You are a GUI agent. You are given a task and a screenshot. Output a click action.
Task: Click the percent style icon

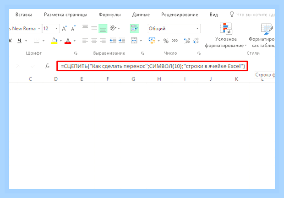(x=166, y=41)
